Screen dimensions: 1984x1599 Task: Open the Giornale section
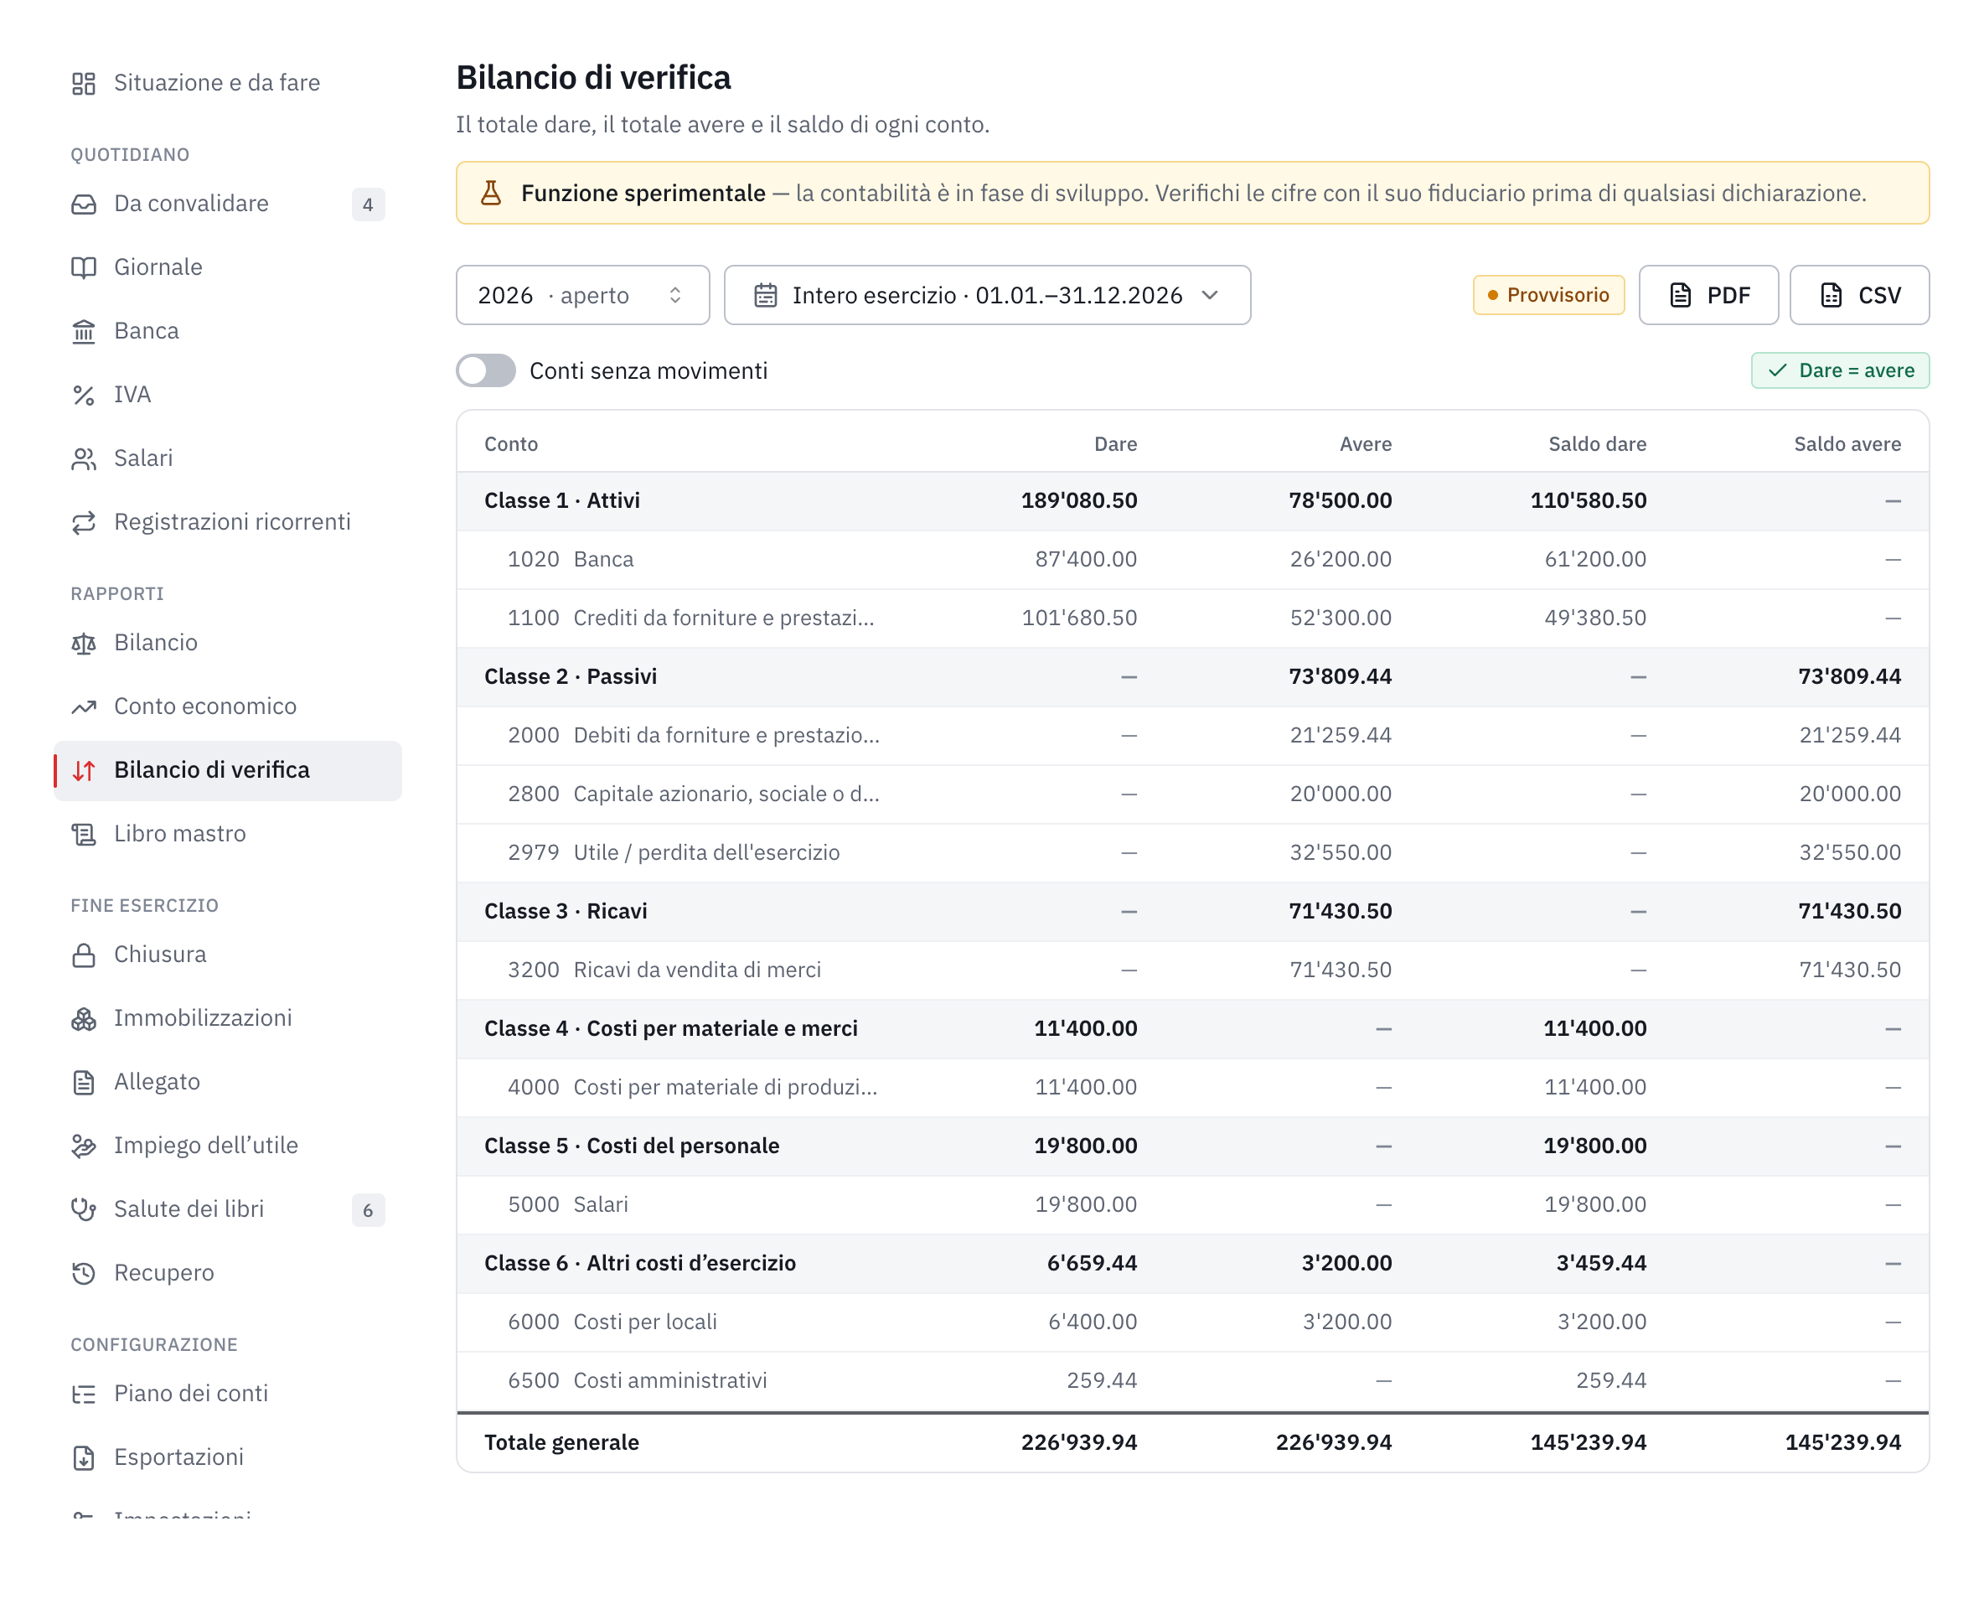tap(229, 267)
